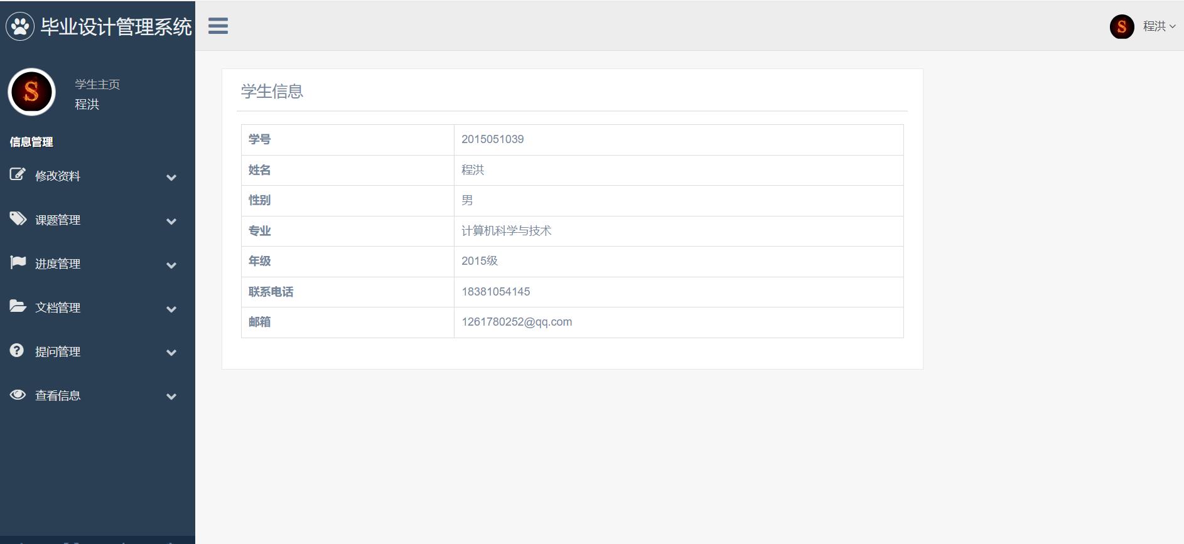Open the 查看信息 menu item
This screenshot has height=544, width=1184.
click(58, 396)
